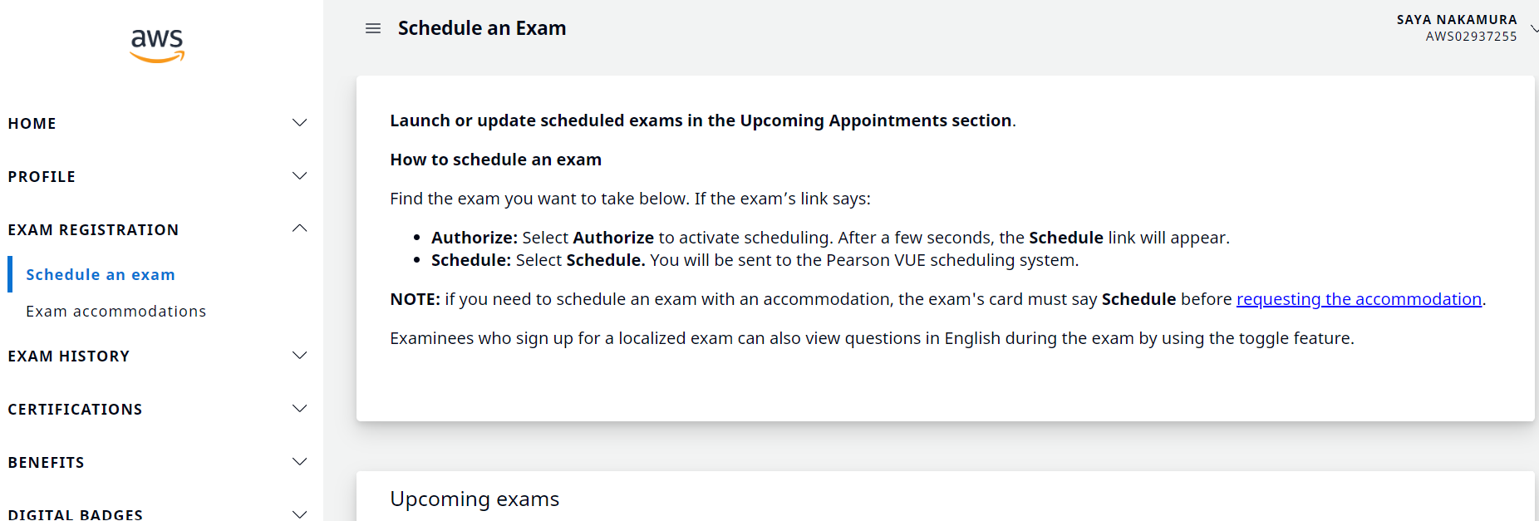Select the CERTIFICATIONS menu label
Image resolution: width=1539 pixels, height=521 pixels.
(76, 410)
